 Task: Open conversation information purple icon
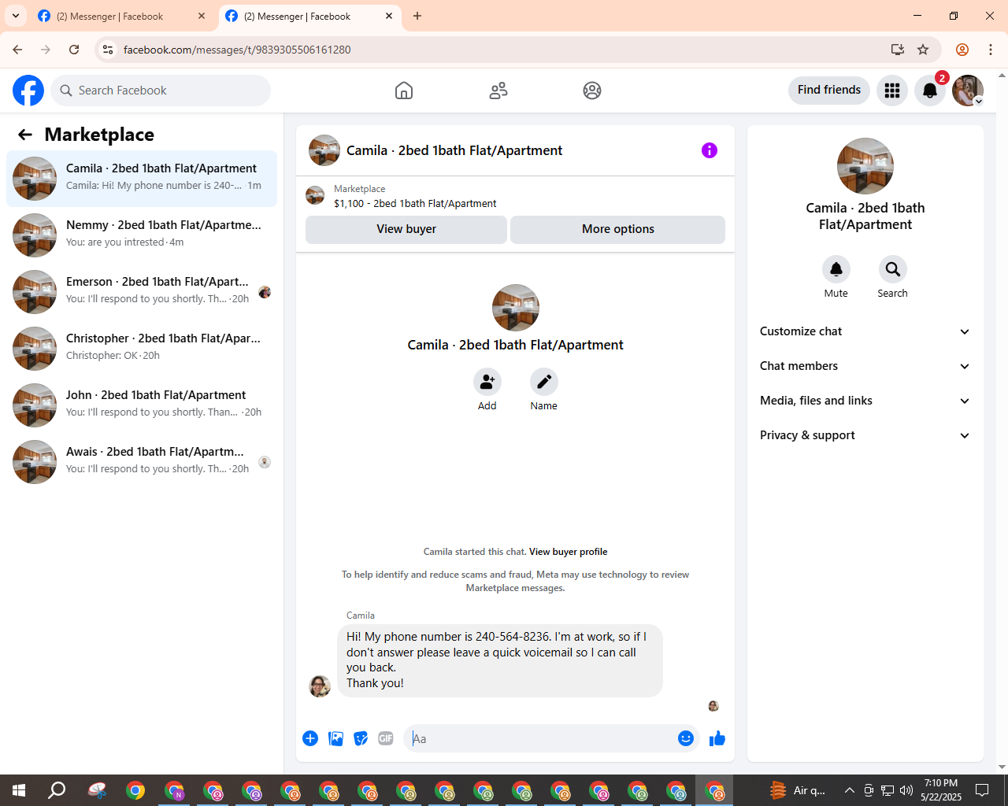point(710,150)
